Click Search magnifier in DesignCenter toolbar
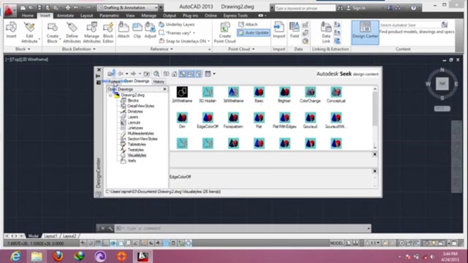Screen dimensions: 468x263 [156, 74]
